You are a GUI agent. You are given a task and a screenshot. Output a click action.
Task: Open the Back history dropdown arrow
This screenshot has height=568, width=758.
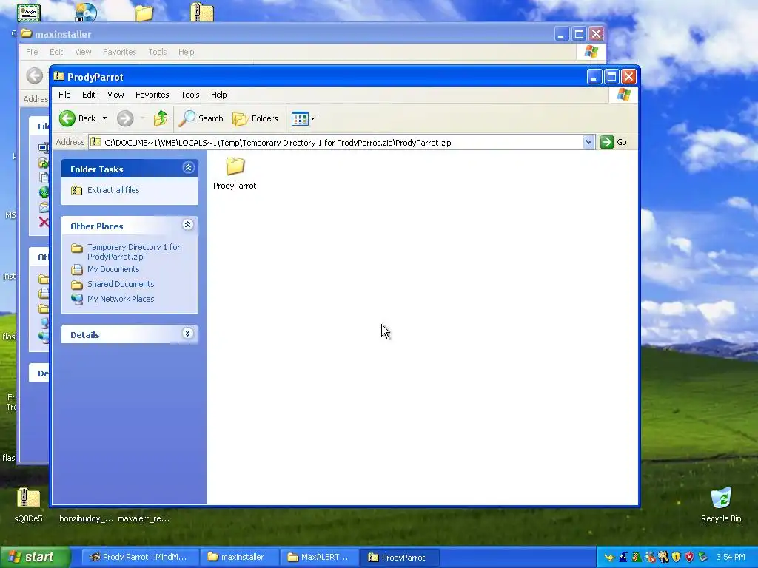104,118
